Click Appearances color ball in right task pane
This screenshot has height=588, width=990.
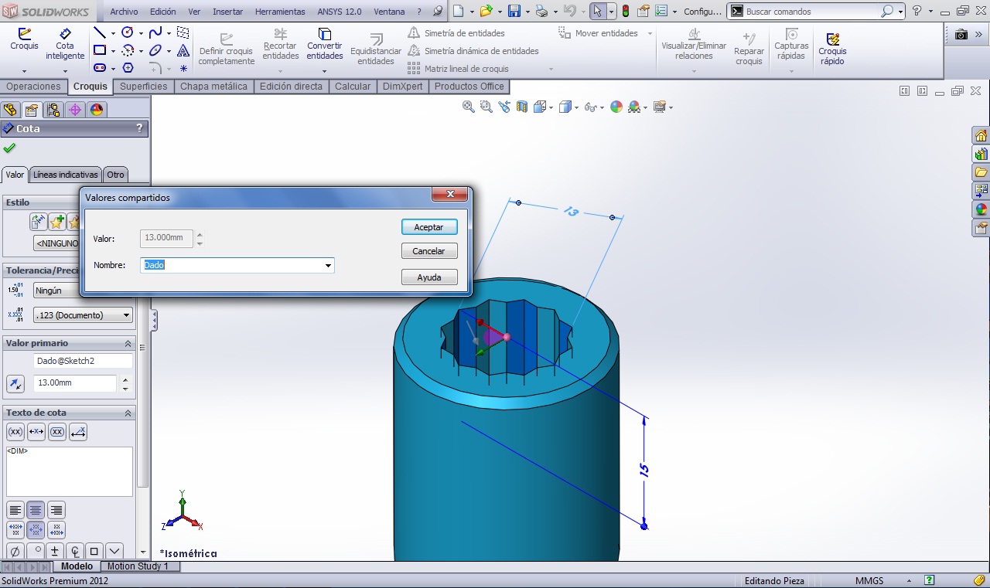point(981,209)
